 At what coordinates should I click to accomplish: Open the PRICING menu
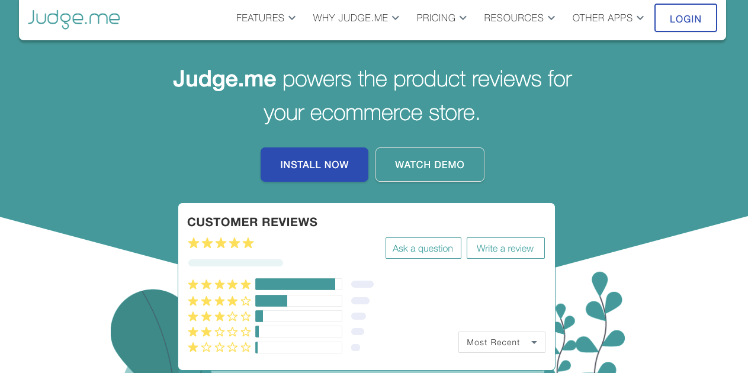click(x=441, y=18)
